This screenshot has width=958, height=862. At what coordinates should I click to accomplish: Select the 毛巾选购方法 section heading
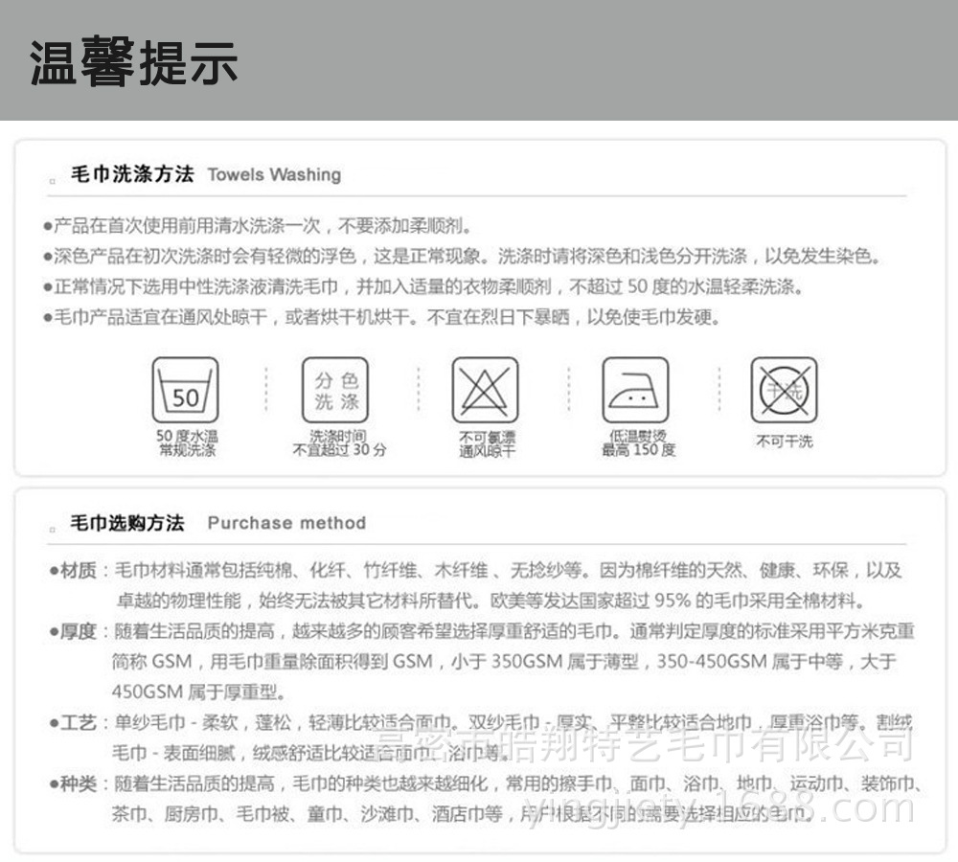click(x=127, y=523)
